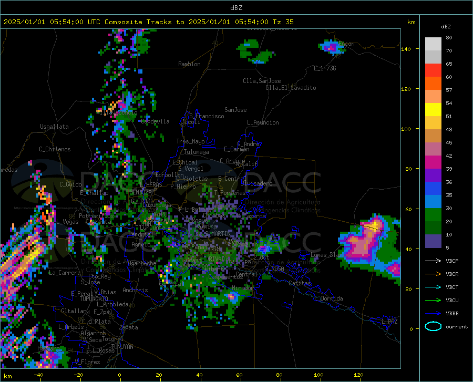Image resolution: width=473 pixels, height=382 pixels.
Task: Click the Divisadero map label
Action: [x=256, y=183]
